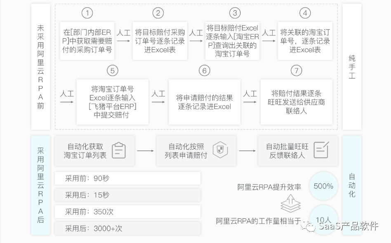The image size is (391, 243).
Task: Click the stacked layers up-arrow icon
Action: (290, 204)
